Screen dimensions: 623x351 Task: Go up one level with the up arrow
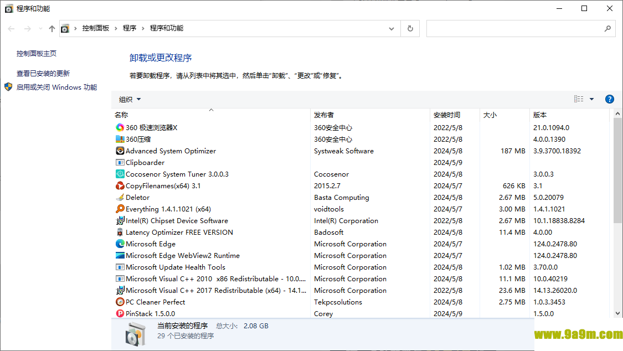tap(52, 29)
